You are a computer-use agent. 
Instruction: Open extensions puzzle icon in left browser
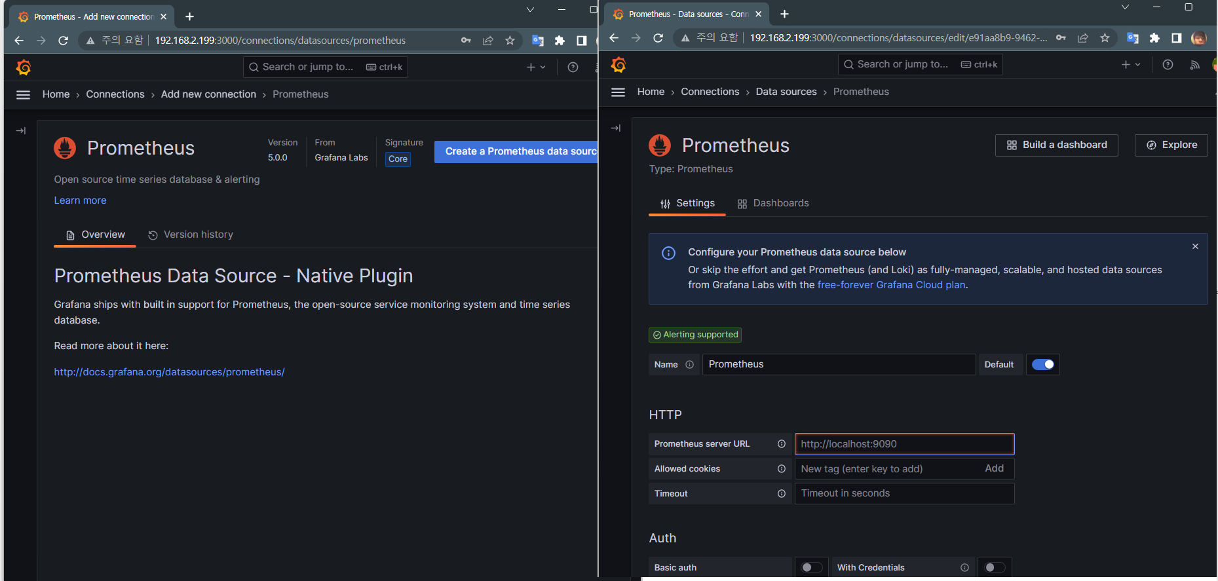click(x=560, y=41)
